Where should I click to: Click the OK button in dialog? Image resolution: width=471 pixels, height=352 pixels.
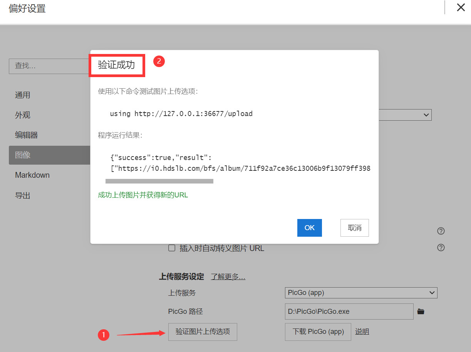pyautogui.click(x=310, y=228)
